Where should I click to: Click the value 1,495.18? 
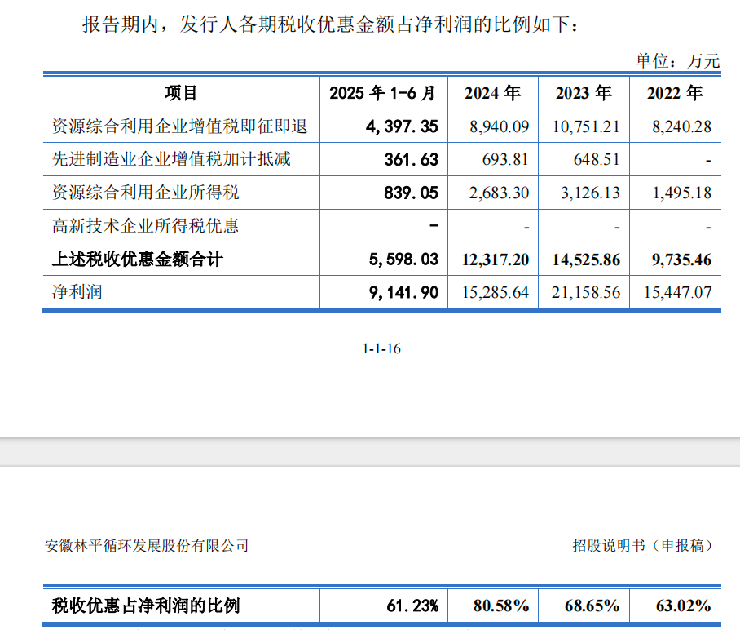tap(682, 193)
